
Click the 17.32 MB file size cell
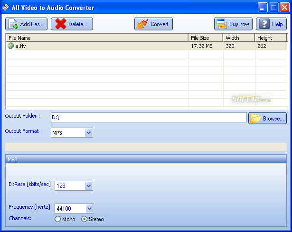202,46
